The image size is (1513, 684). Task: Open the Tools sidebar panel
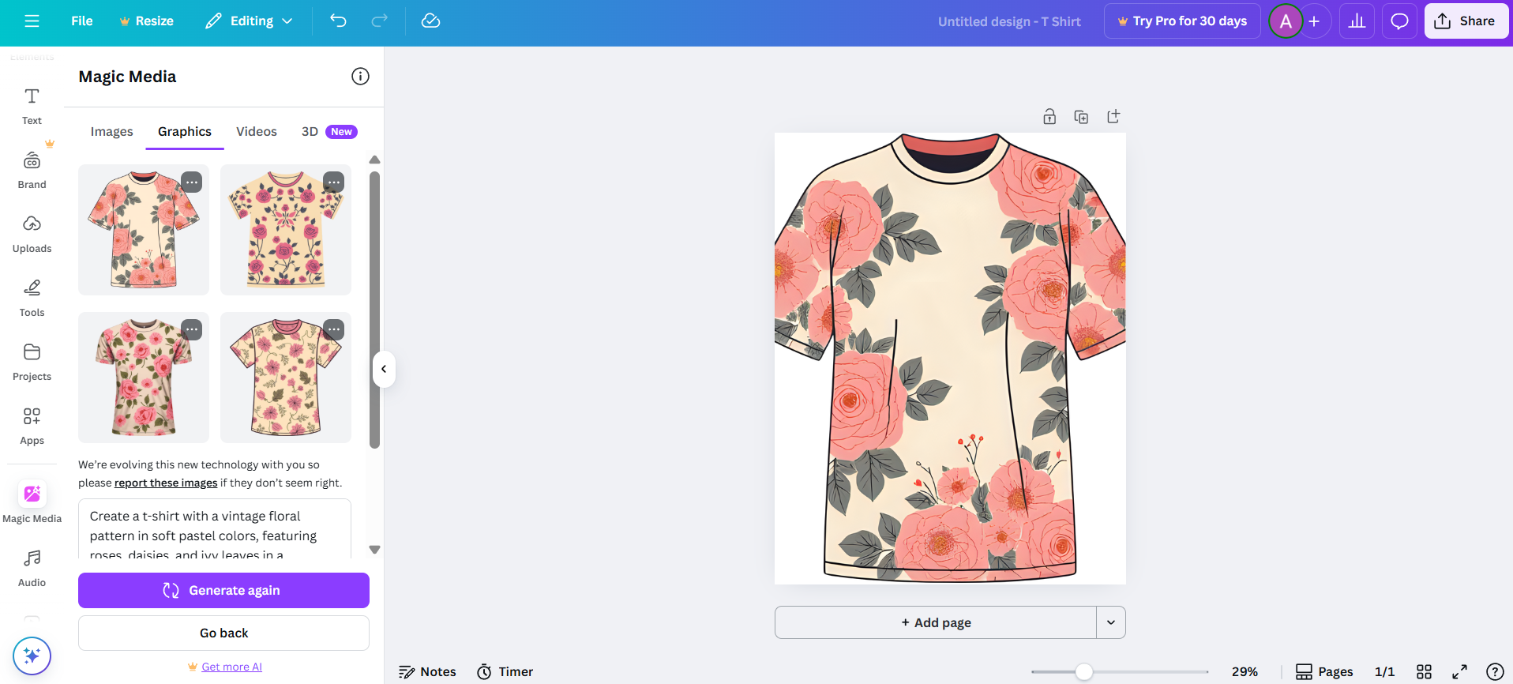[x=32, y=298]
